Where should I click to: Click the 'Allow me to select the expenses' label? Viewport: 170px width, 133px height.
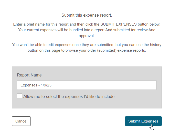point(69,96)
